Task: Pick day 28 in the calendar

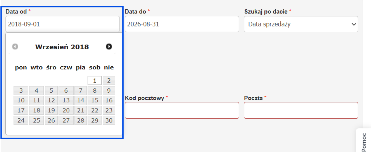Action: point(81,120)
